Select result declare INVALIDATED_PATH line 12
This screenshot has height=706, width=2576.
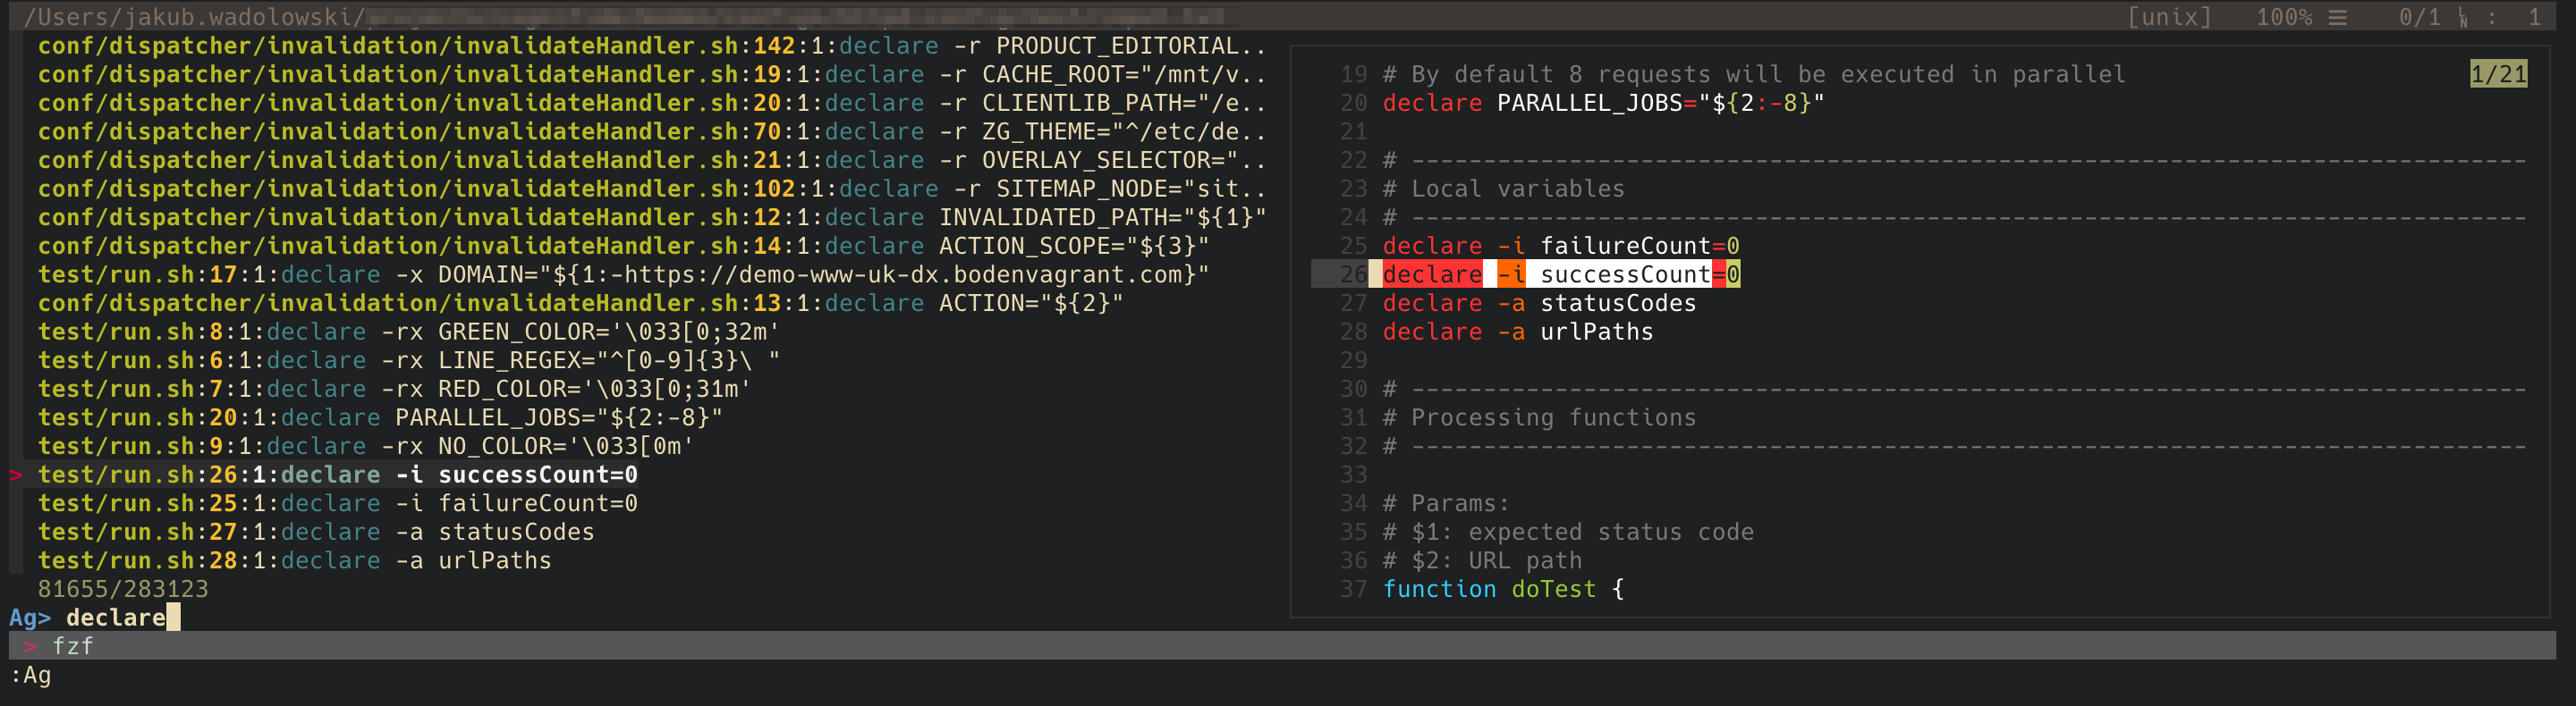click(x=652, y=218)
